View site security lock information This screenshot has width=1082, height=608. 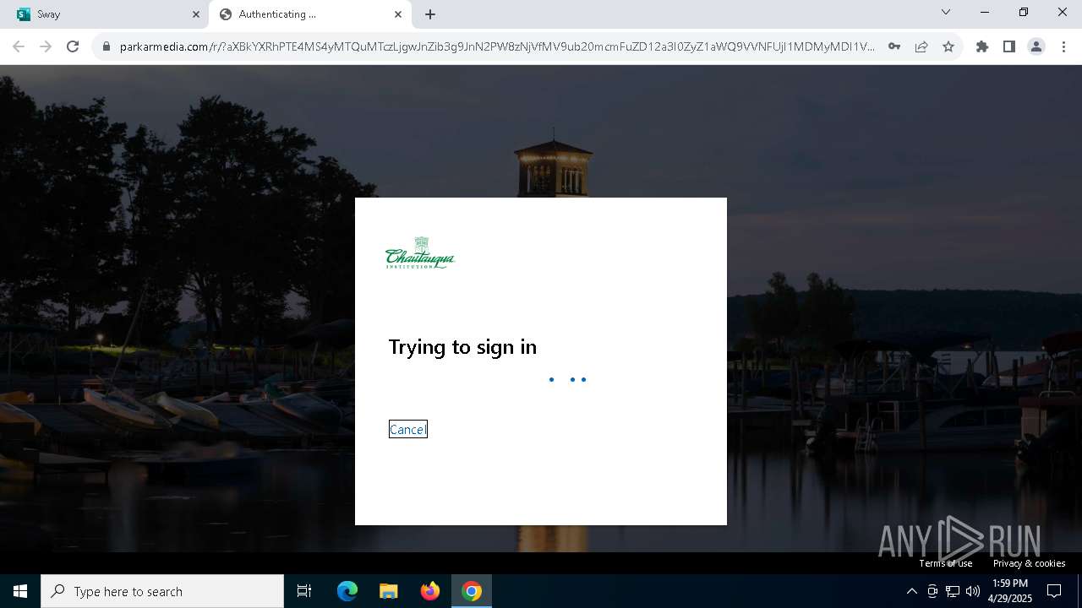[107, 47]
